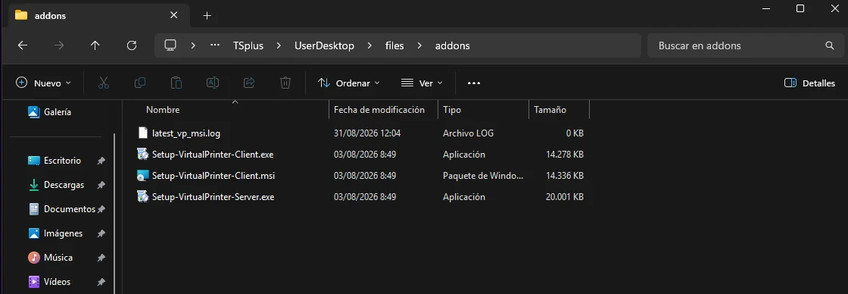Click the pin icon beside Imágenes
This screenshot has height=294, width=848.
pos(101,233)
